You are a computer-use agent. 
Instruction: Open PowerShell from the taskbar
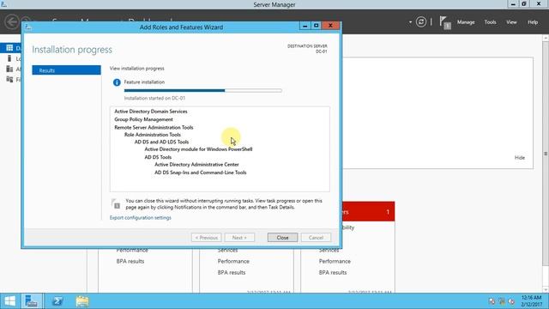[x=57, y=301]
